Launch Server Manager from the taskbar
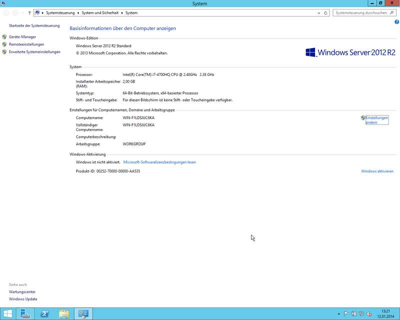400x320 pixels. (26, 314)
